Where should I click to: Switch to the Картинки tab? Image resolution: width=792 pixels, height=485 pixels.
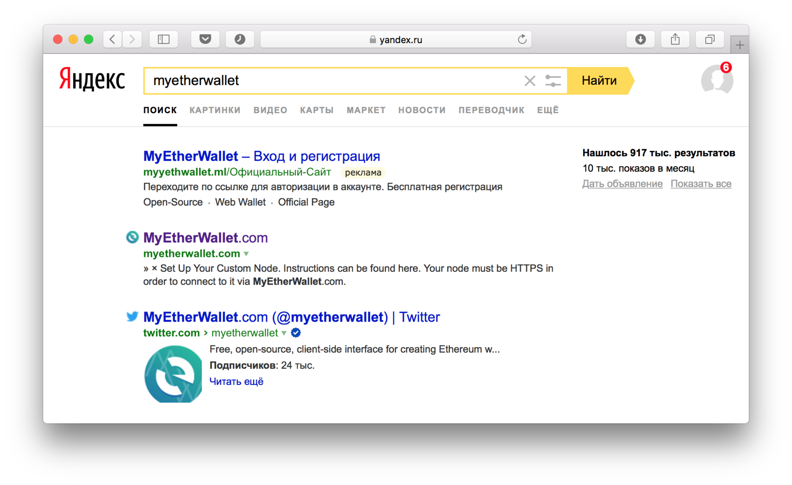(x=215, y=110)
